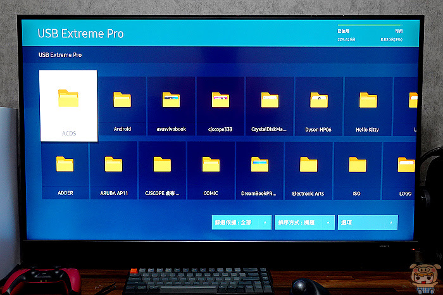Open the filter-by dropdown (篩選依據: 全部)
Viewport: 443px width, 295px height.
(242, 222)
